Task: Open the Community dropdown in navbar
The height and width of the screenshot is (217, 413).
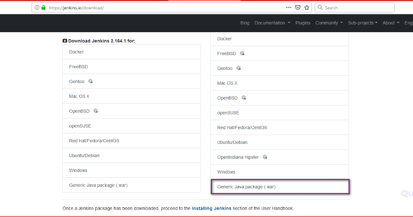Action: (x=329, y=23)
